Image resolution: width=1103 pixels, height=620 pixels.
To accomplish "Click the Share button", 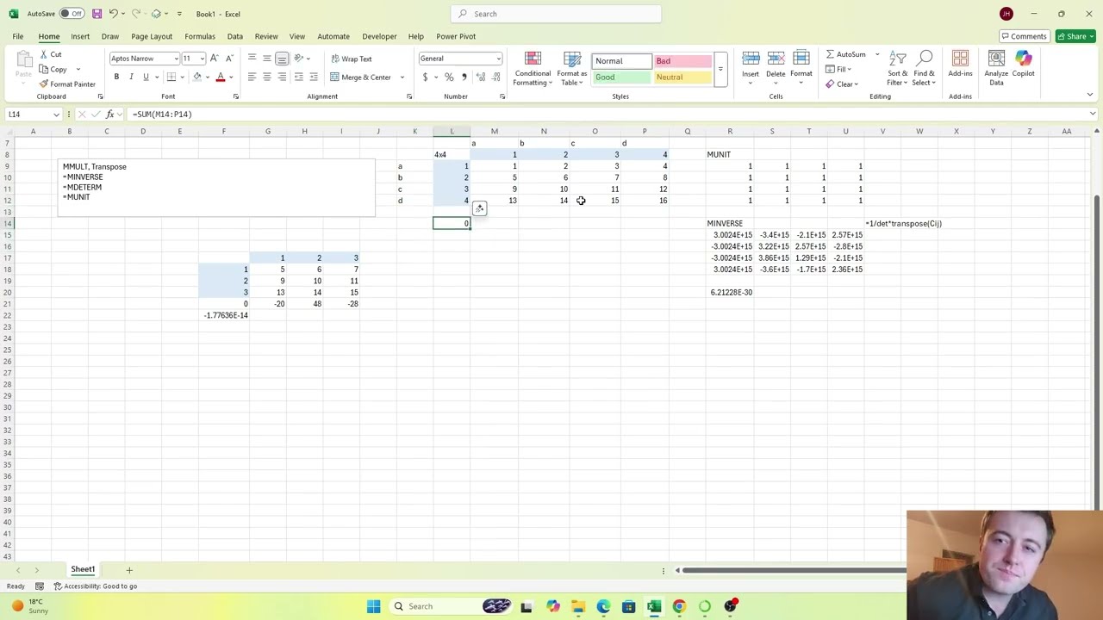I will [x=1076, y=36].
